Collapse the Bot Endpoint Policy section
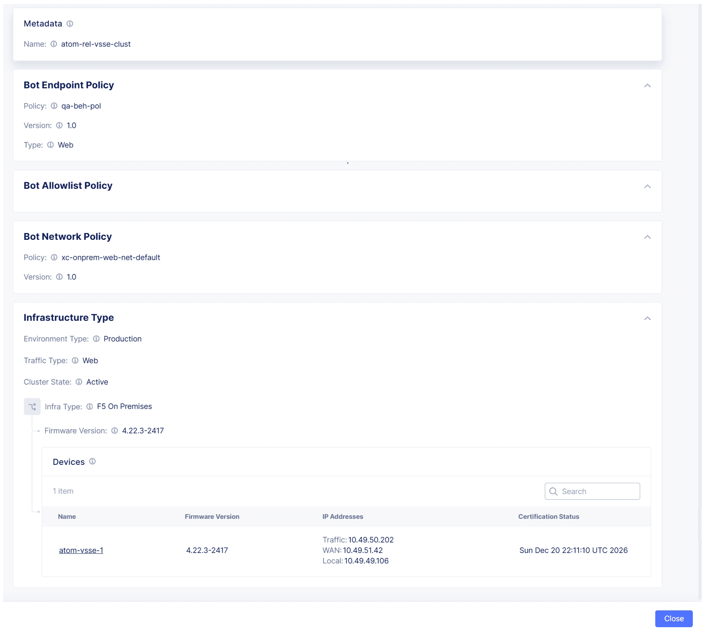The image size is (702, 635). [x=648, y=85]
